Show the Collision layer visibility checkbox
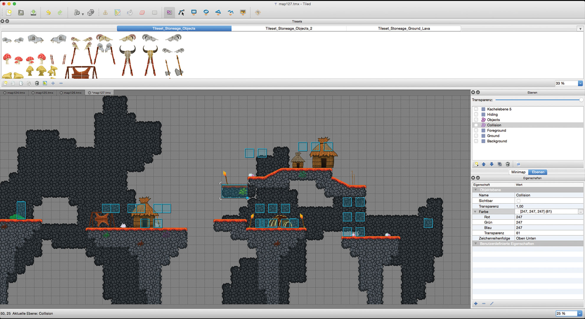The image size is (585, 319). pyautogui.click(x=476, y=125)
